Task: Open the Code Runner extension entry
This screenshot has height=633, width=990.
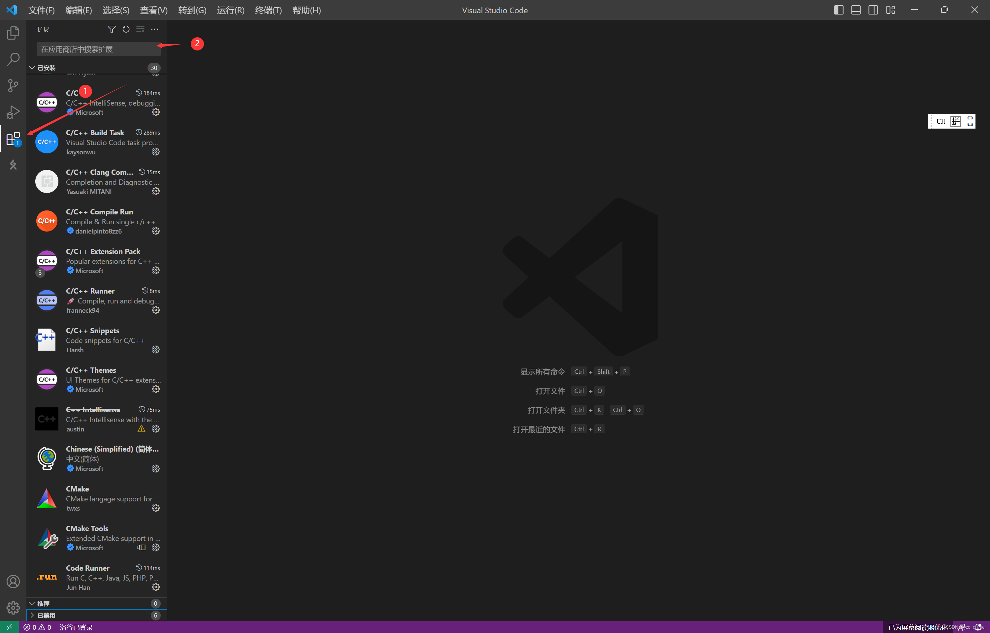Action: point(97,578)
